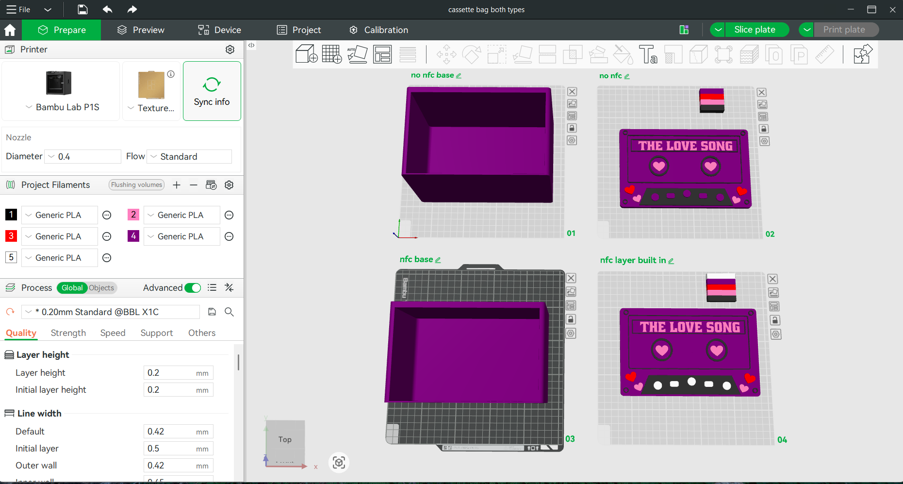This screenshot has width=903, height=484.
Task: Open the printer model dropdown Bambu Lab P1S
Action: 62,107
